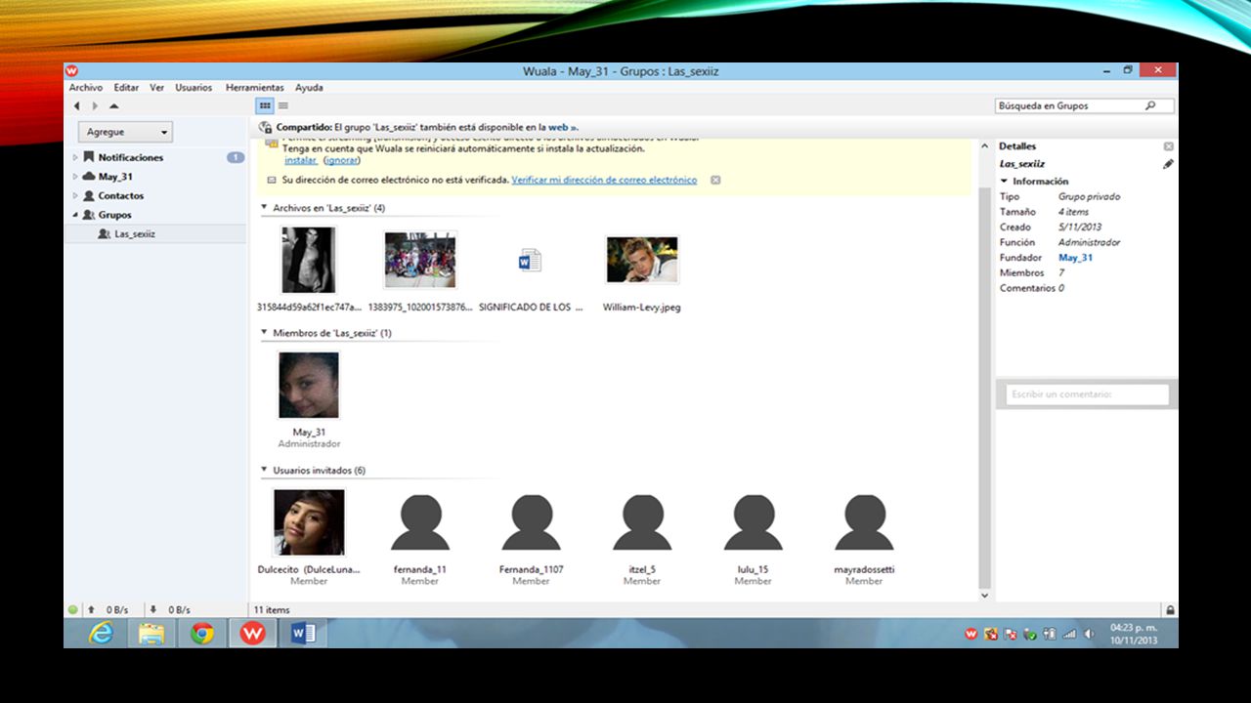
Task: Open File Explorer from the taskbar
Action: click(x=151, y=634)
